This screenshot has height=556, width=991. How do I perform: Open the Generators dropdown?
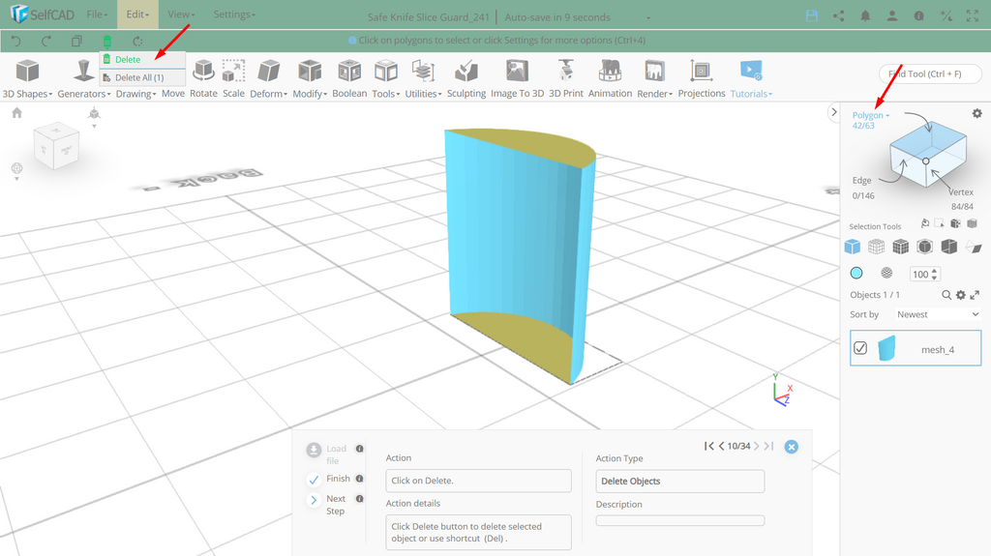tap(83, 79)
